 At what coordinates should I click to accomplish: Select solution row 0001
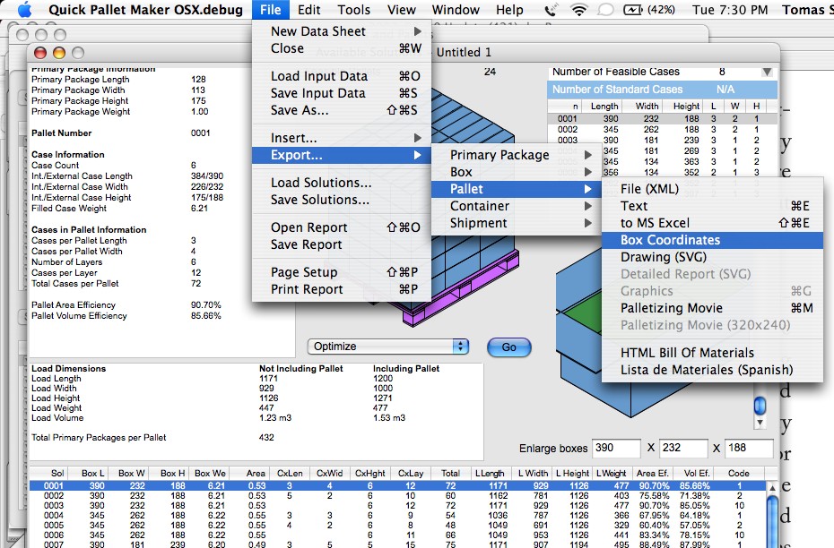click(x=397, y=486)
